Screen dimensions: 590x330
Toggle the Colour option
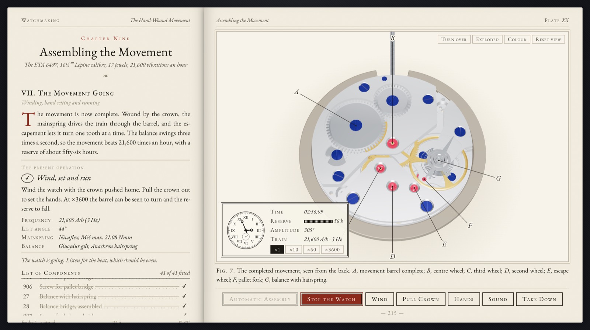[517, 39]
